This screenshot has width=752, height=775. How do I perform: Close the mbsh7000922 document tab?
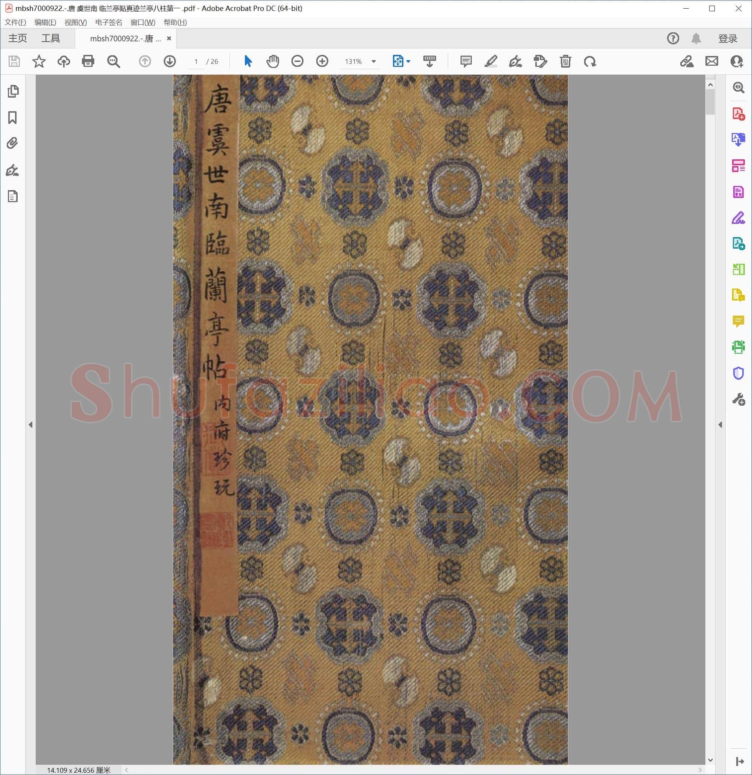pyautogui.click(x=169, y=38)
